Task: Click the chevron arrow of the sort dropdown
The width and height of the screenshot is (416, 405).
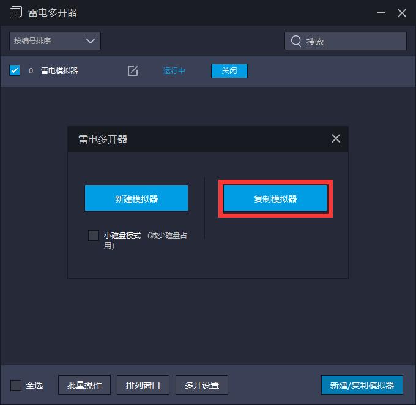Action: point(91,41)
